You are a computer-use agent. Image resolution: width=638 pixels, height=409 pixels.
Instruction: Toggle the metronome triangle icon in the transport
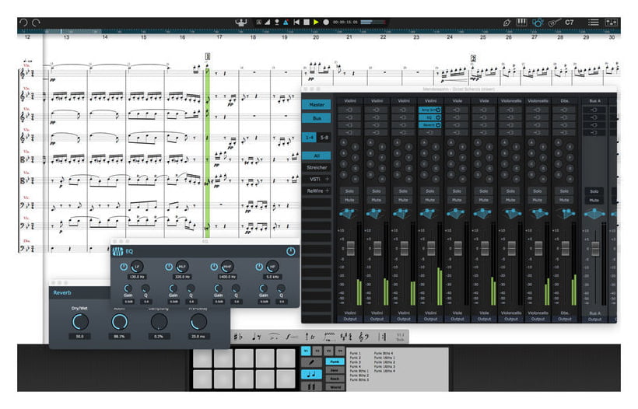[286, 23]
